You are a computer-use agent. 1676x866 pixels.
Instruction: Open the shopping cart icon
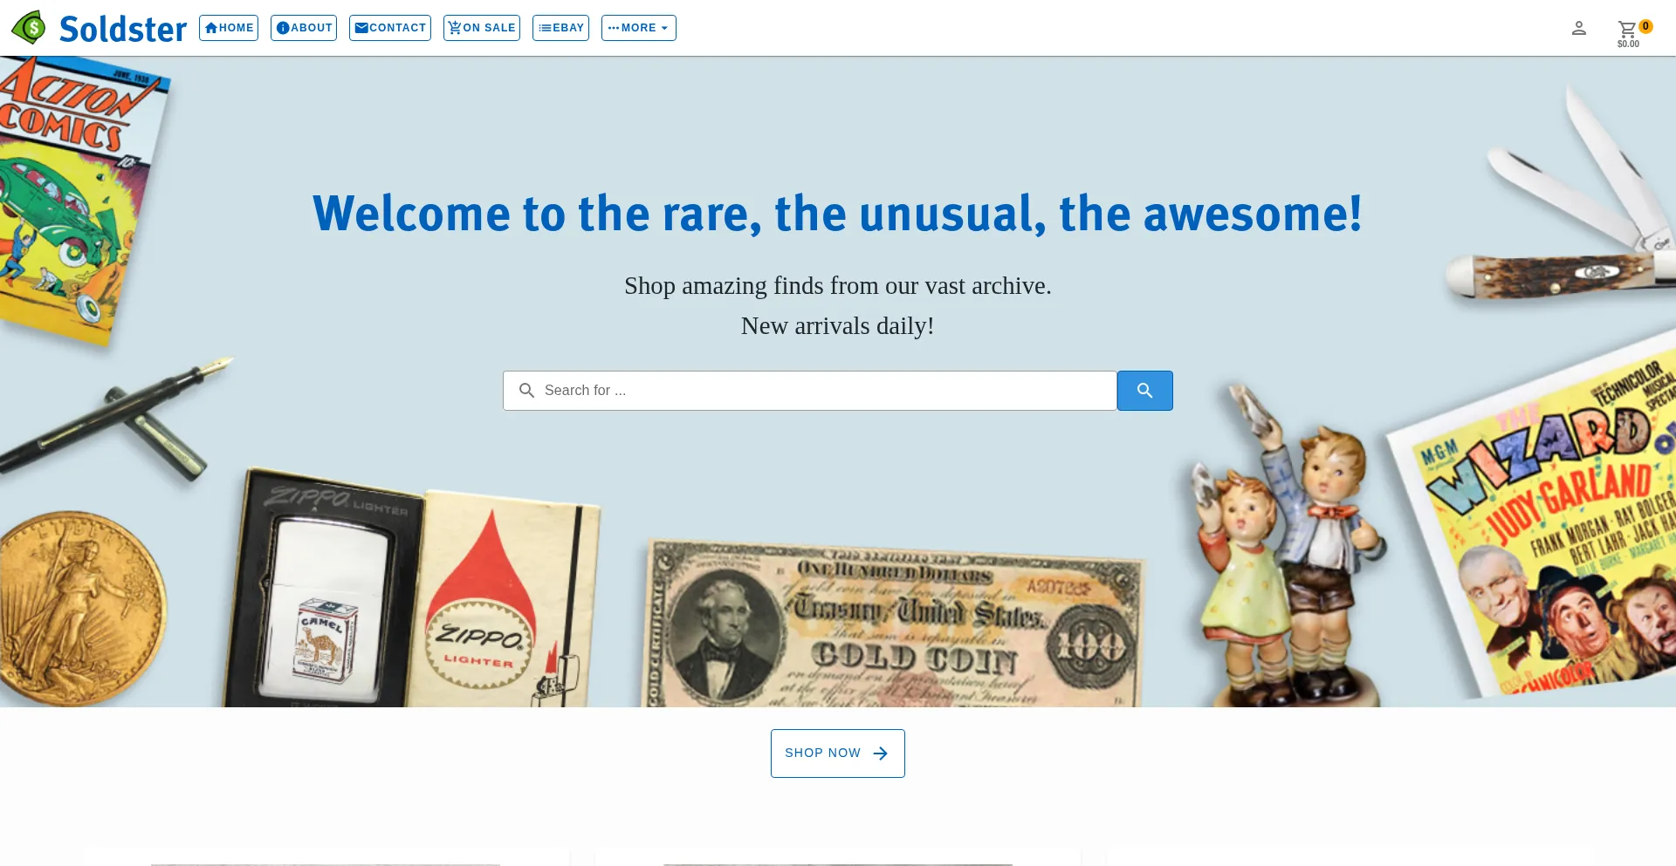coord(1627,29)
